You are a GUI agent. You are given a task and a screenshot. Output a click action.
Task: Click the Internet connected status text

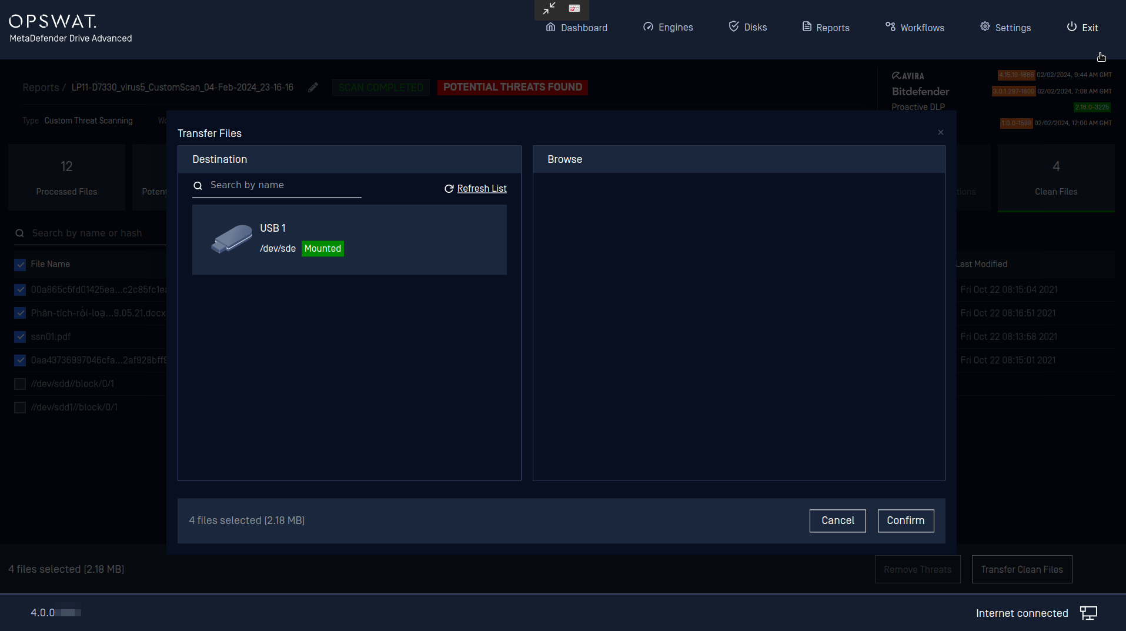(x=1022, y=613)
